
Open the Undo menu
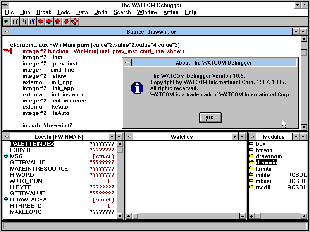(x=101, y=12)
